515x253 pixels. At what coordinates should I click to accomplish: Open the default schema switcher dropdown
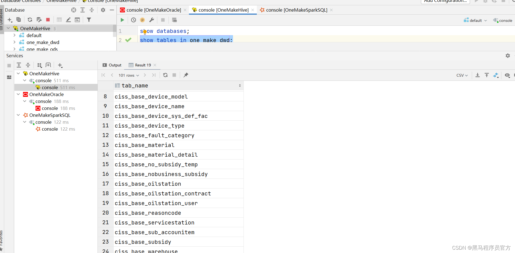coord(475,20)
